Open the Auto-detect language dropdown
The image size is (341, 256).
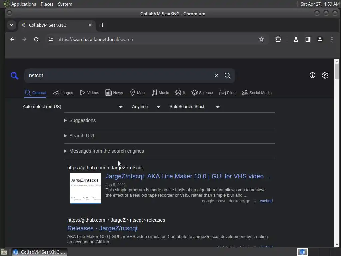[x=73, y=107]
